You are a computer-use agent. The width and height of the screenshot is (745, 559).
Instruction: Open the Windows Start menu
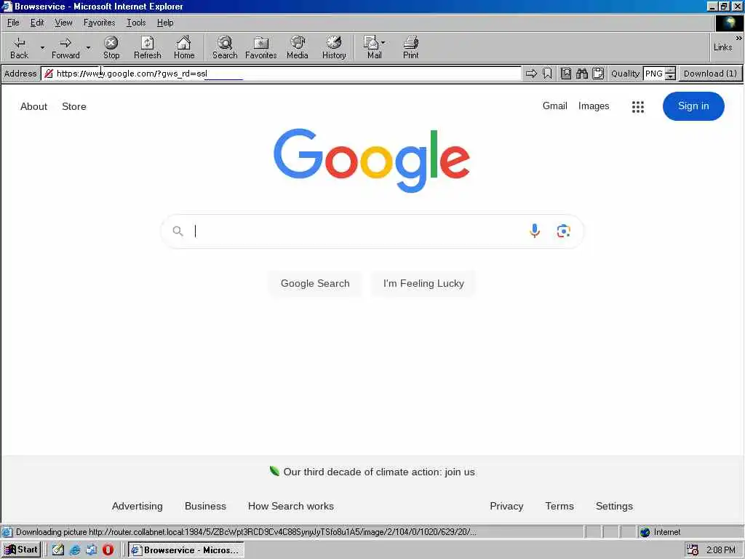pyautogui.click(x=21, y=550)
